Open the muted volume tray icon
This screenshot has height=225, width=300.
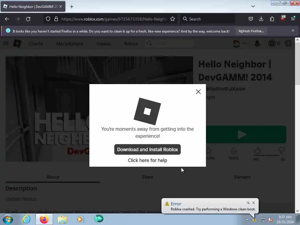(270, 220)
